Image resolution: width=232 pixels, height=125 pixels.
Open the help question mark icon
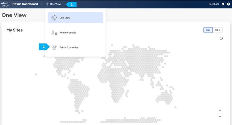pyautogui.click(x=228, y=4)
